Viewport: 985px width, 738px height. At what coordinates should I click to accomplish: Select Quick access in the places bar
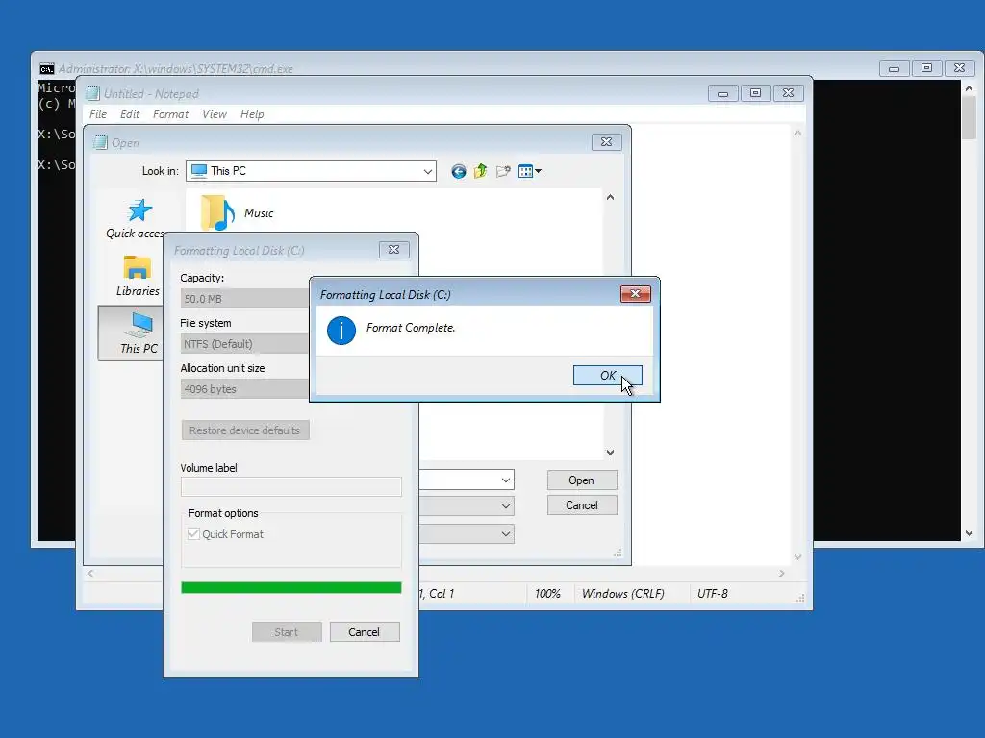pos(135,218)
